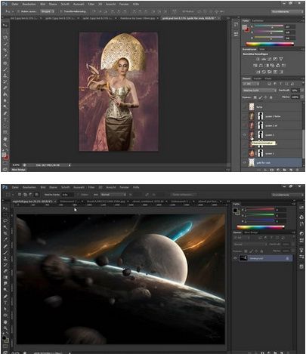Open Mini Bridge tab in lower window panel
Viewport: 306px width, 354px height.
pyautogui.click(x=251, y=232)
